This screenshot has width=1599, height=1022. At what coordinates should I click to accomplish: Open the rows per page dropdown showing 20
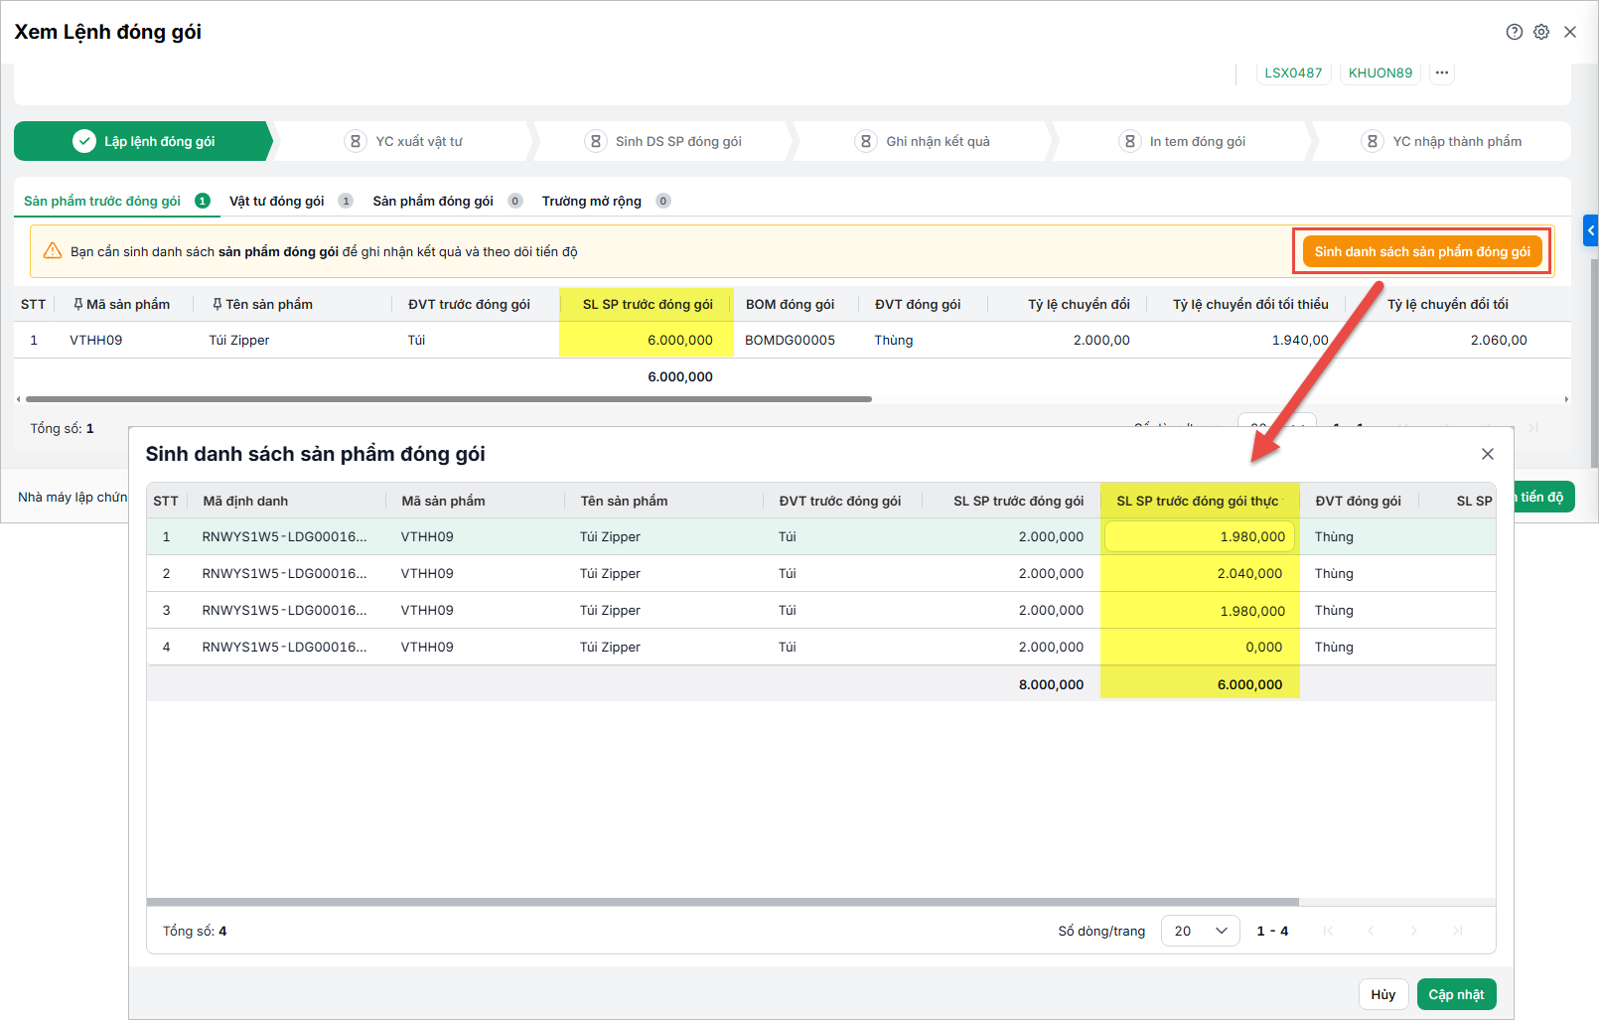pos(1200,931)
